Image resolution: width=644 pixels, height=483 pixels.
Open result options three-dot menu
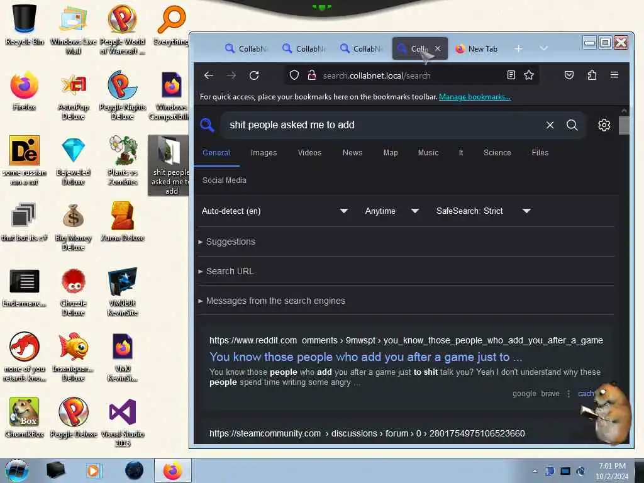[x=569, y=394]
